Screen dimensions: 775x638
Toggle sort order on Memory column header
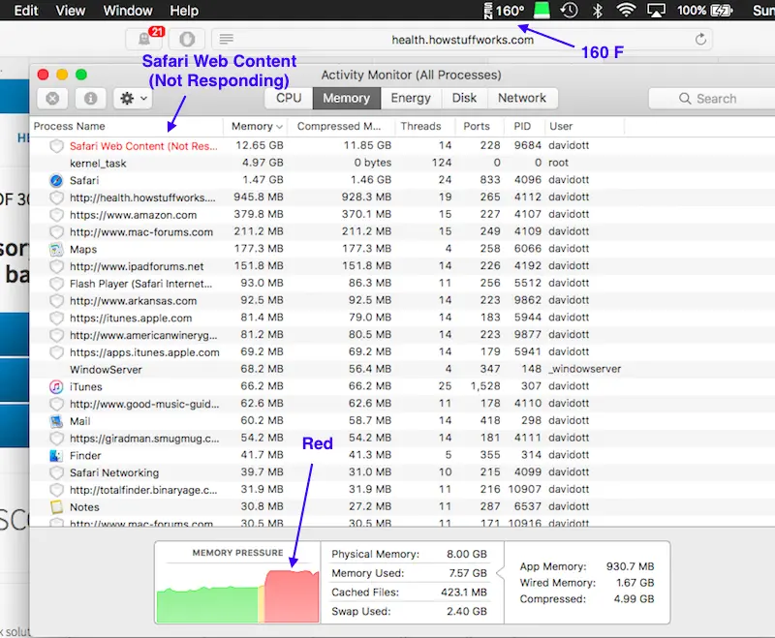(256, 126)
